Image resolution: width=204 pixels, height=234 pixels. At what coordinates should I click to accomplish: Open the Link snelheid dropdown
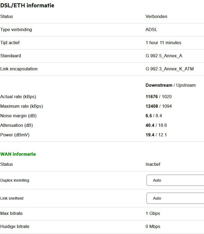(x=175, y=198)
